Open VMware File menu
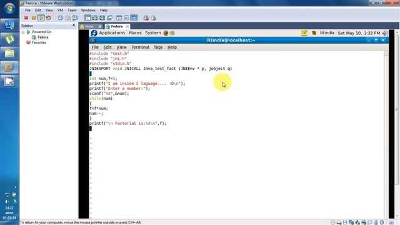The height and width of the screenshot is (225, 400). click(27, 10)
